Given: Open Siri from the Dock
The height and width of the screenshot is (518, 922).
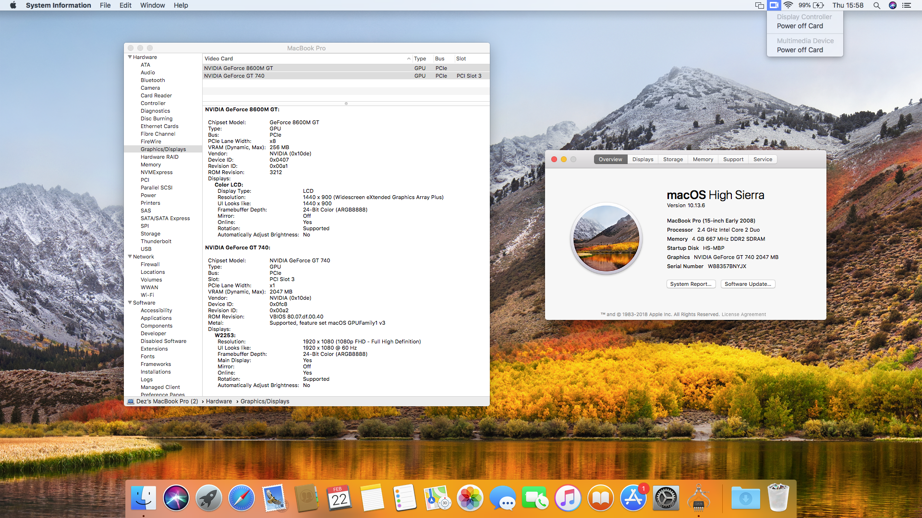Looking at the screenshot, I should tap(176, 498).
